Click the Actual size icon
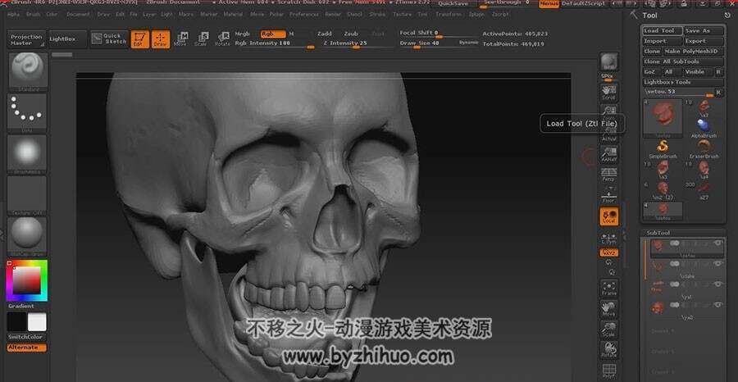The image size is (738, 382). [609, 134]
